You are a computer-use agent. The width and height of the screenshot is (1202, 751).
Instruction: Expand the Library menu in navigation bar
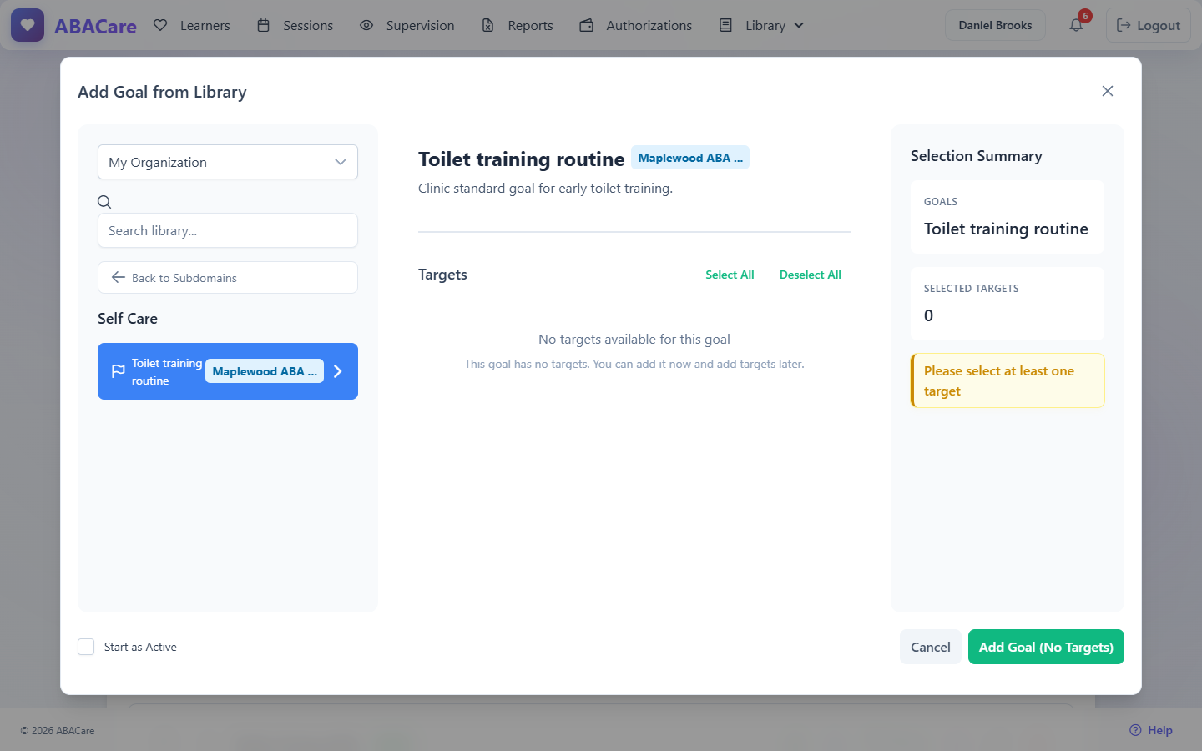[x=762, y=25]
